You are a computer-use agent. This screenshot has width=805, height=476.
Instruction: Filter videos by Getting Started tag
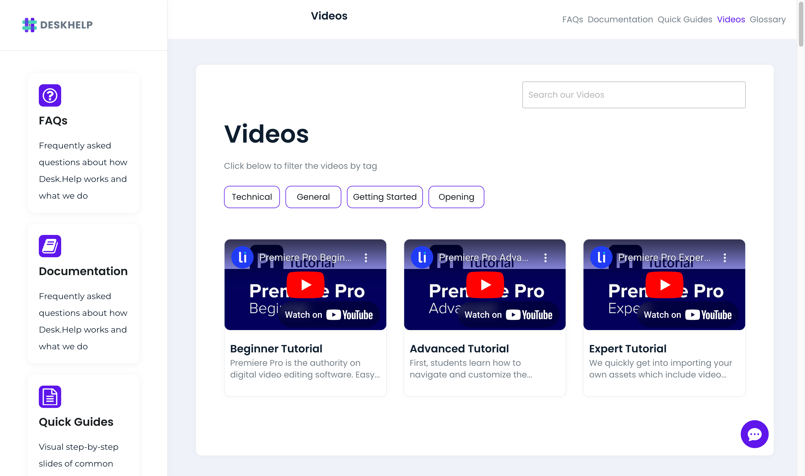385,197
